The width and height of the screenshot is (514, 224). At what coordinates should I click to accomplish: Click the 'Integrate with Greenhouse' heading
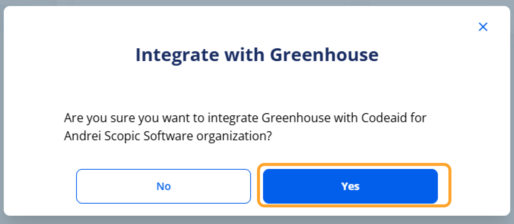pyautogui.click(x=257, y=55)
